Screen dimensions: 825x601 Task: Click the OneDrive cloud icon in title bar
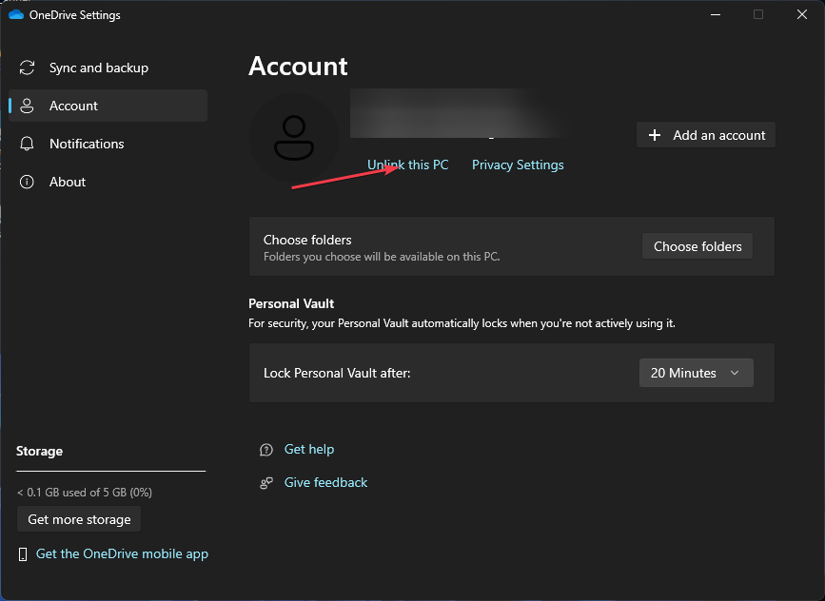(x=15, y=14)
